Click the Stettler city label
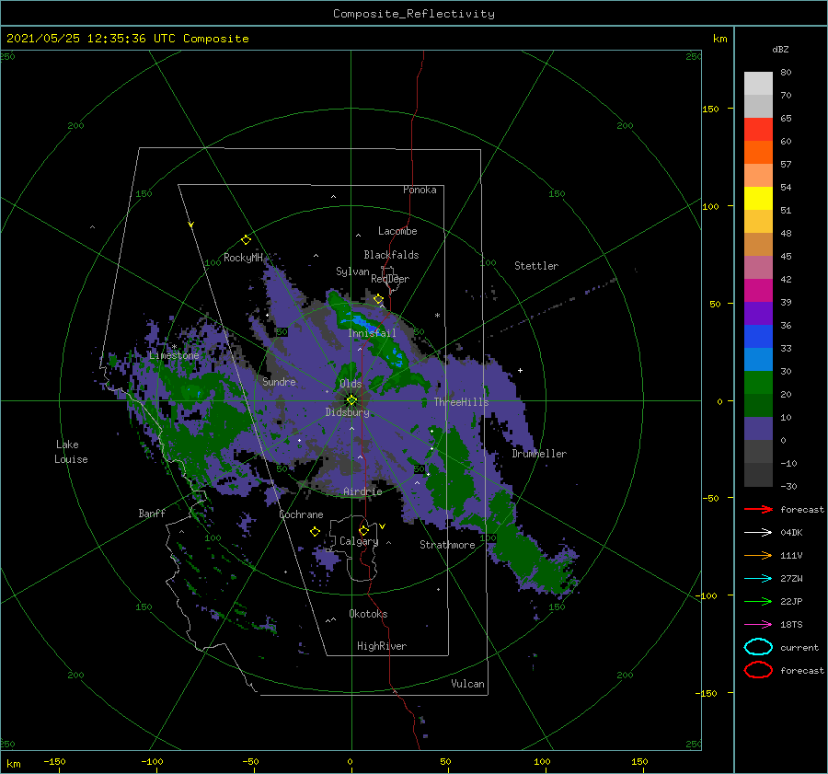This screenshot has width=828, height=774. 536,266
